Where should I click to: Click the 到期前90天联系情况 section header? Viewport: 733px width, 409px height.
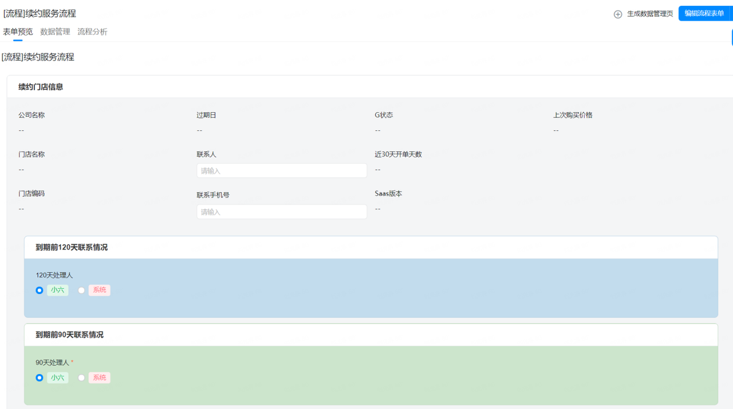point(371,335)
